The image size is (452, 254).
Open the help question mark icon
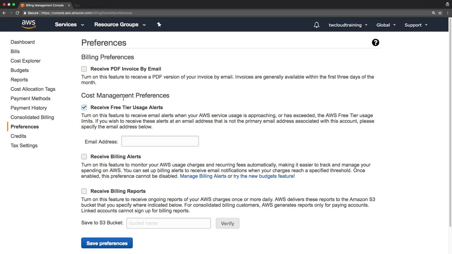(x=375, y=43)
